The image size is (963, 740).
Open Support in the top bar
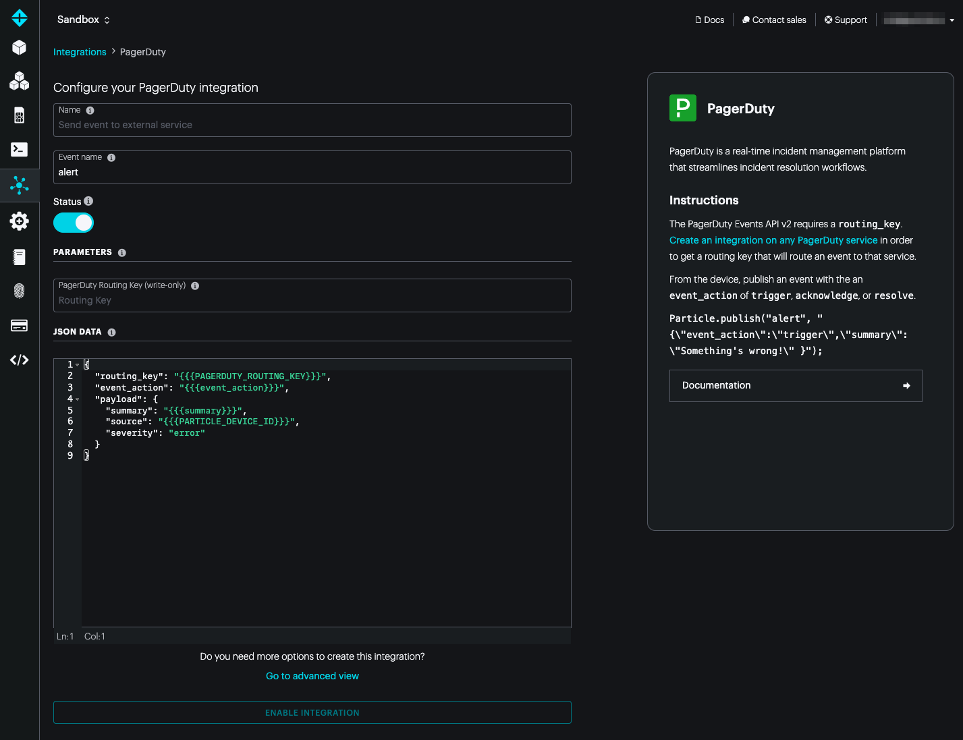pyautogui.click(x=846, y=20)
